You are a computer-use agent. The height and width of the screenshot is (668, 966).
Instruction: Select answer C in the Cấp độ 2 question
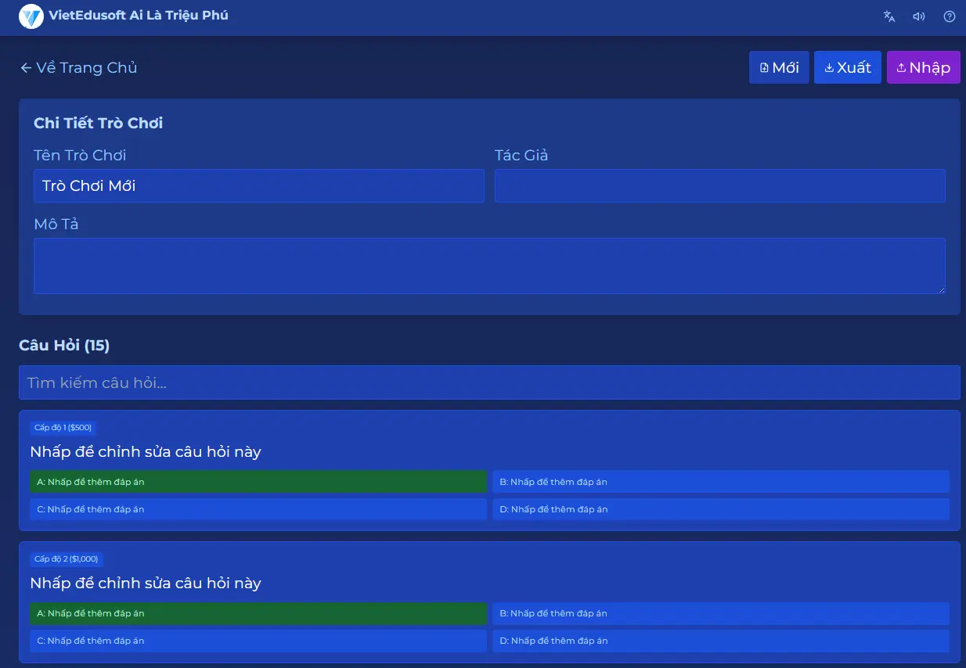tap(258, 641)
